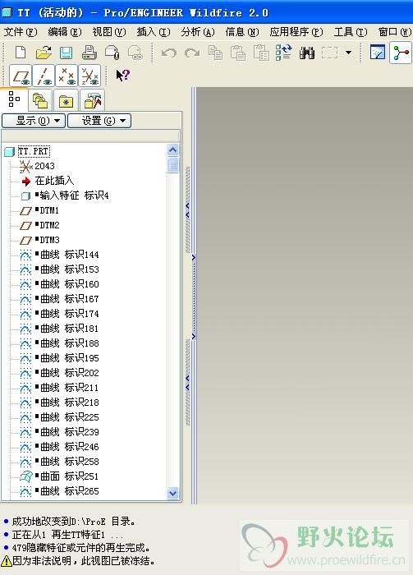Open the 视图 menu
413x575 pixels.
tap(109, 32)
